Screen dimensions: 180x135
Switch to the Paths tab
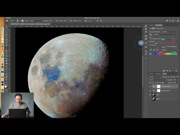pos(158,74)
